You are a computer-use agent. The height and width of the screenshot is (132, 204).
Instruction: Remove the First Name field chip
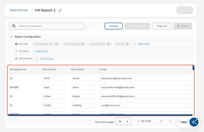click(x=83, y=44)
